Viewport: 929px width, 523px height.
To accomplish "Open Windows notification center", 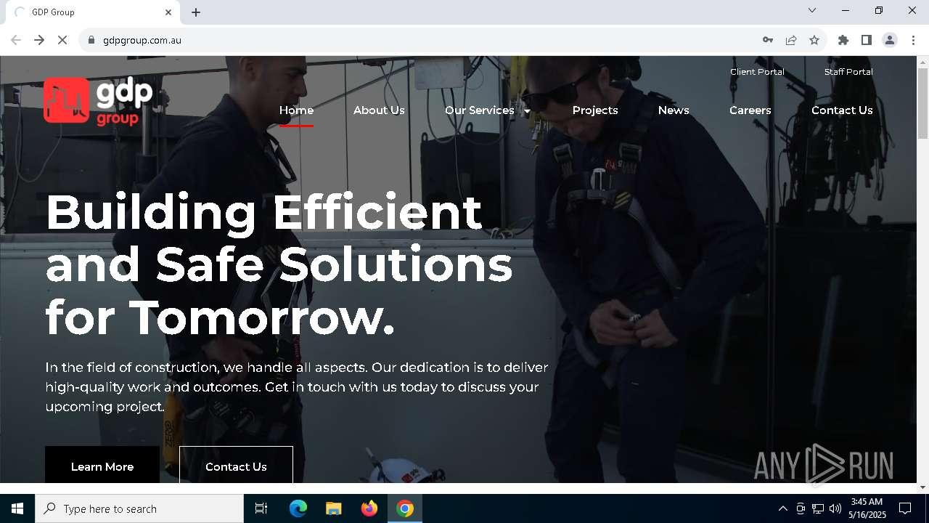I will pos(905,508).
